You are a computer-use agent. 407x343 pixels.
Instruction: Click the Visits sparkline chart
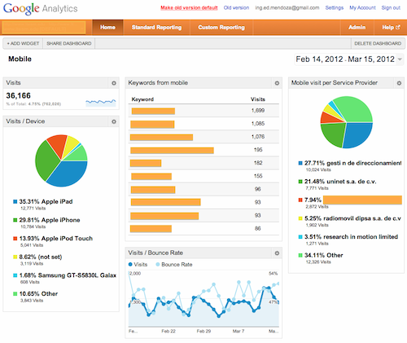[x=101, y=103]
